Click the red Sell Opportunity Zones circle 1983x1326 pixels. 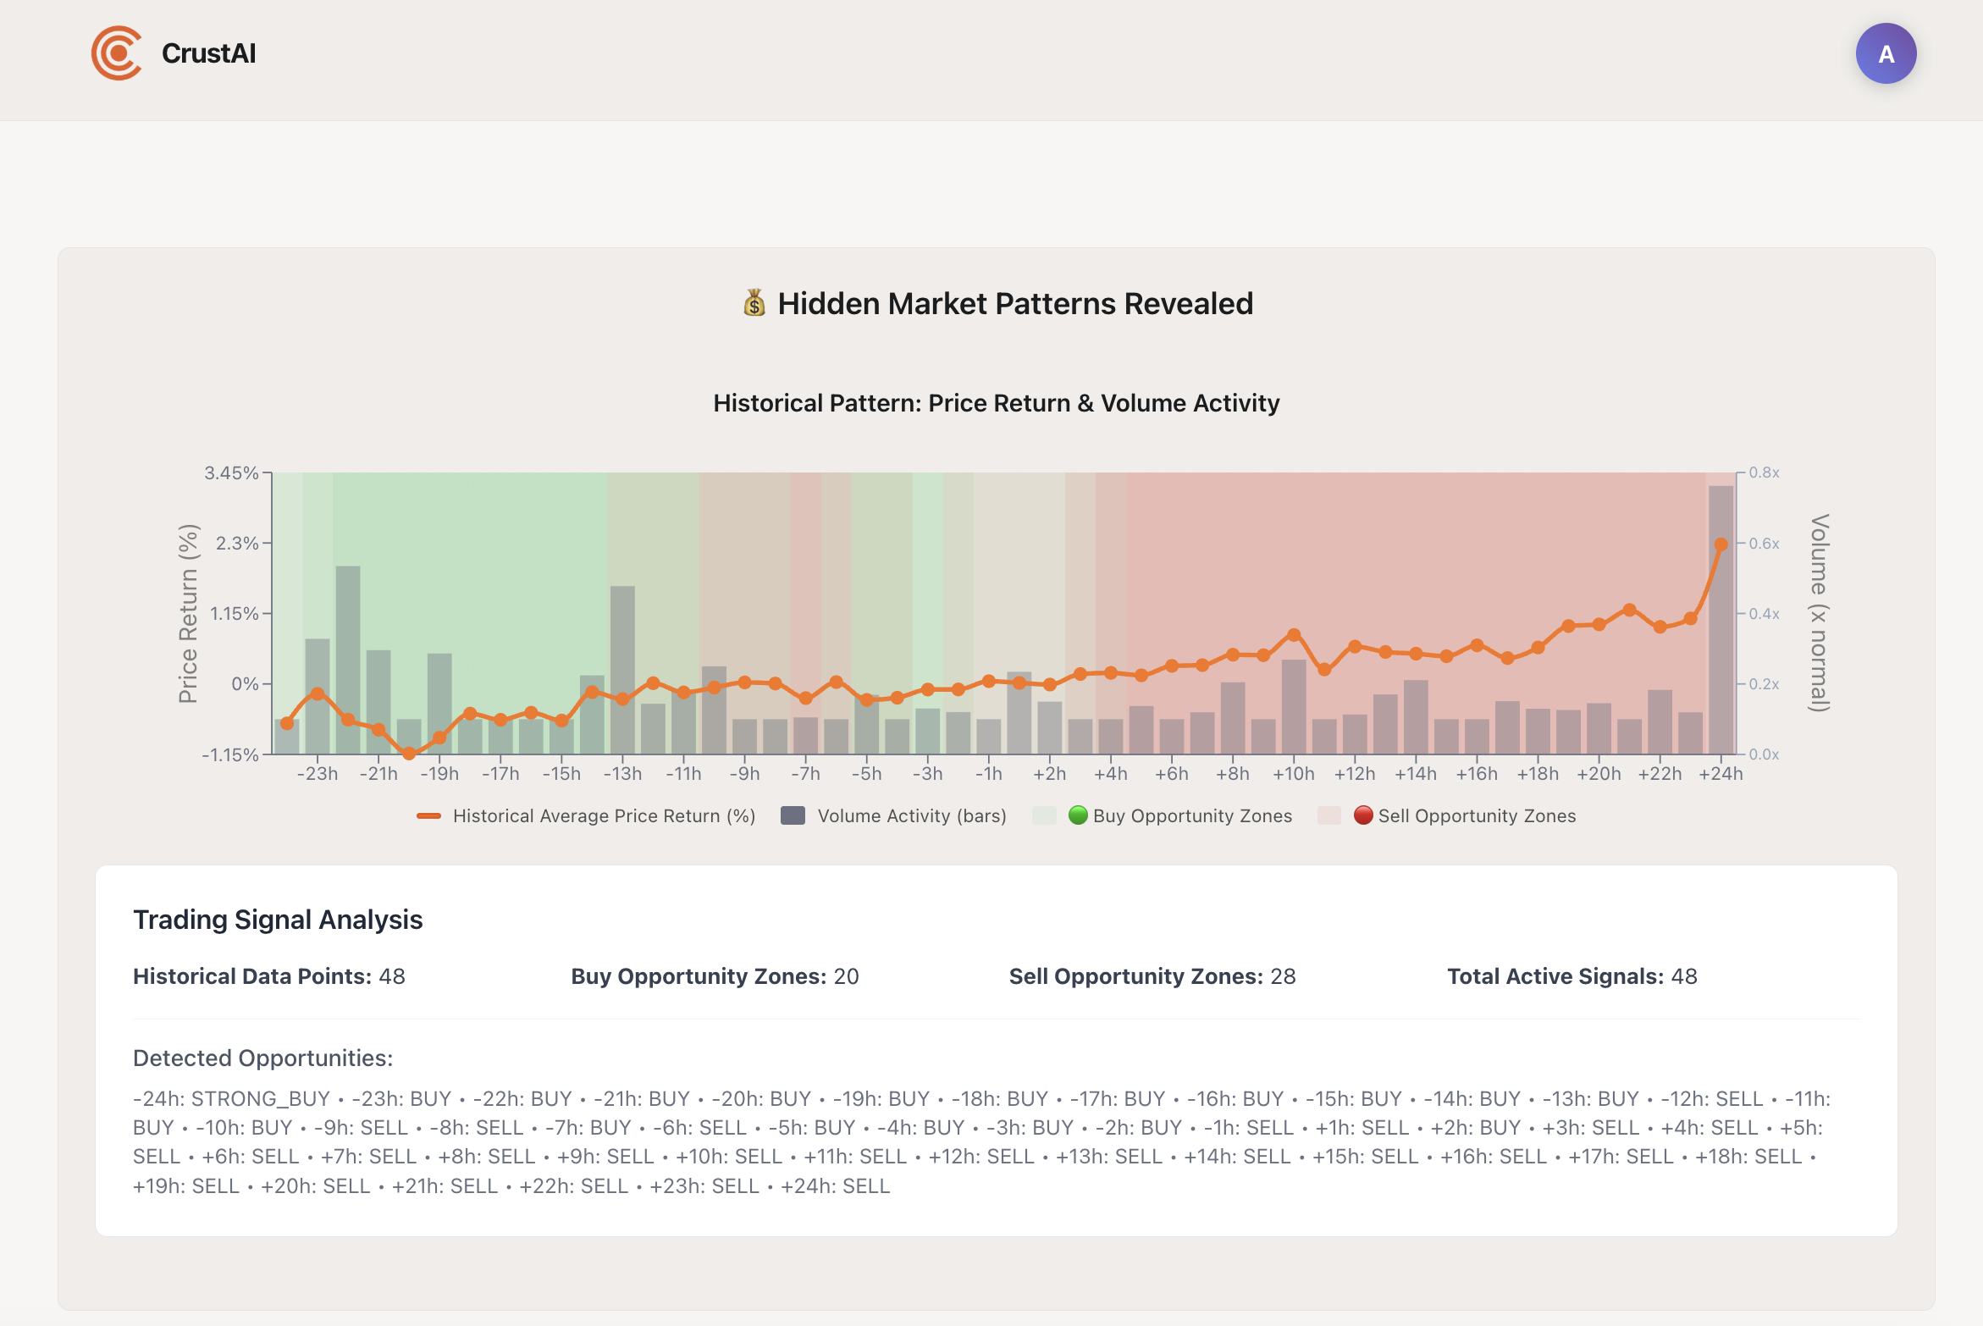click(x=1363, y=815)
